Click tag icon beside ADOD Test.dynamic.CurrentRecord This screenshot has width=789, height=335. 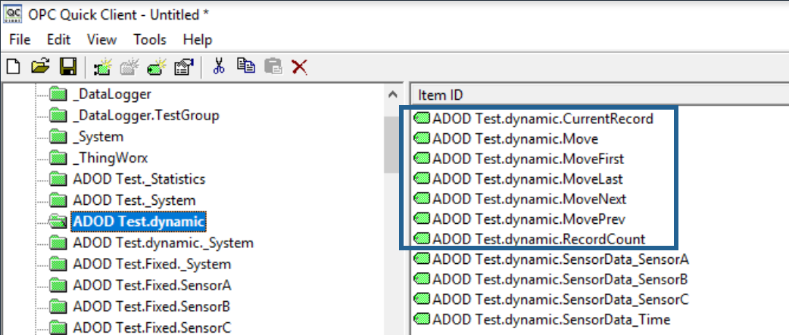coord(422,119)
